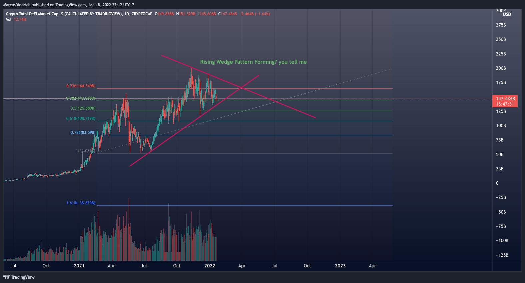Click the Vol 12.41B indicator label
This screenshot has width=525, height=283.
click(16, 20)
